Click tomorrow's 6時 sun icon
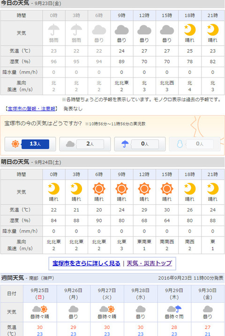225x336 pixels. [x=99, y=189]
